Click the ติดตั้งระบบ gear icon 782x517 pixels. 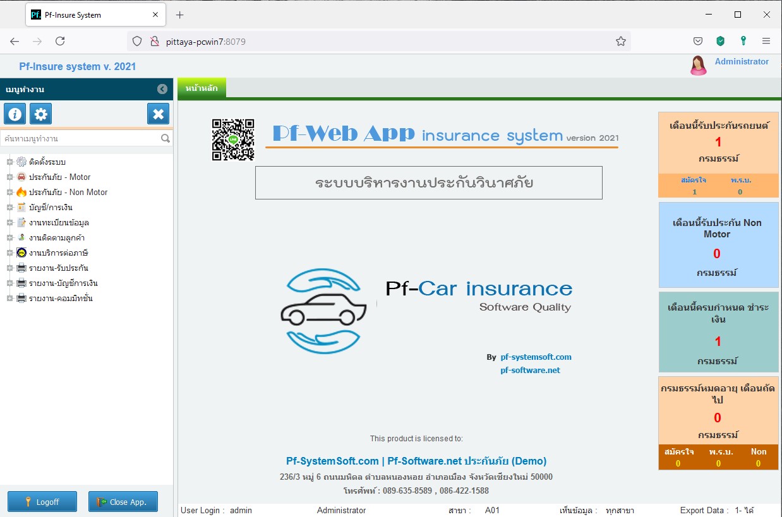[x=21, y=162]
